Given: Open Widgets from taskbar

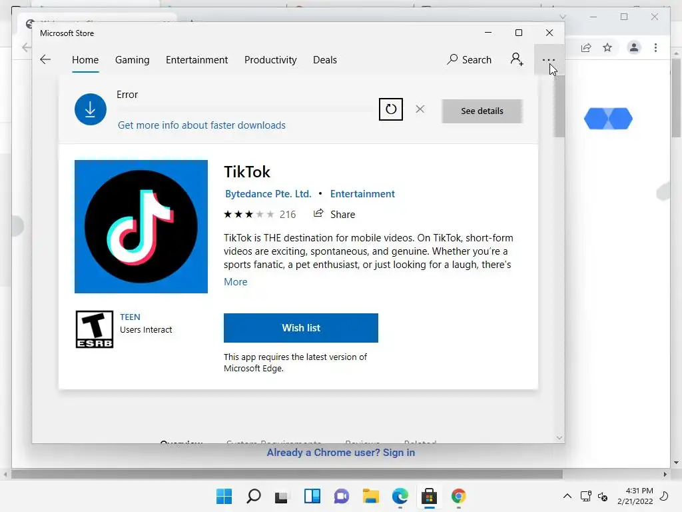Looking at the screenshot, I should (x=312, y=496).
